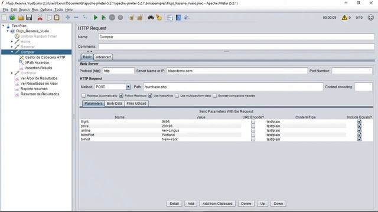Click Start no pauses icon
The image size is (378, 212).
pos(104,18)
